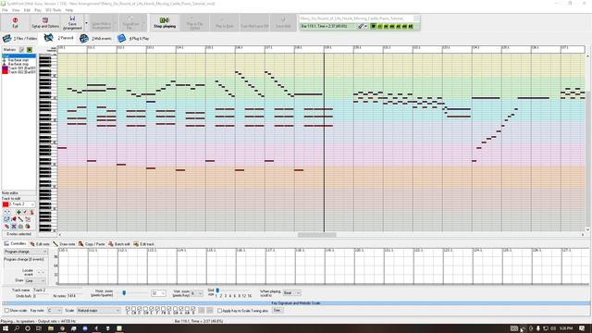Open the Copy / Paste tab
The image size is (592, 333).
(x=92, y=244)
